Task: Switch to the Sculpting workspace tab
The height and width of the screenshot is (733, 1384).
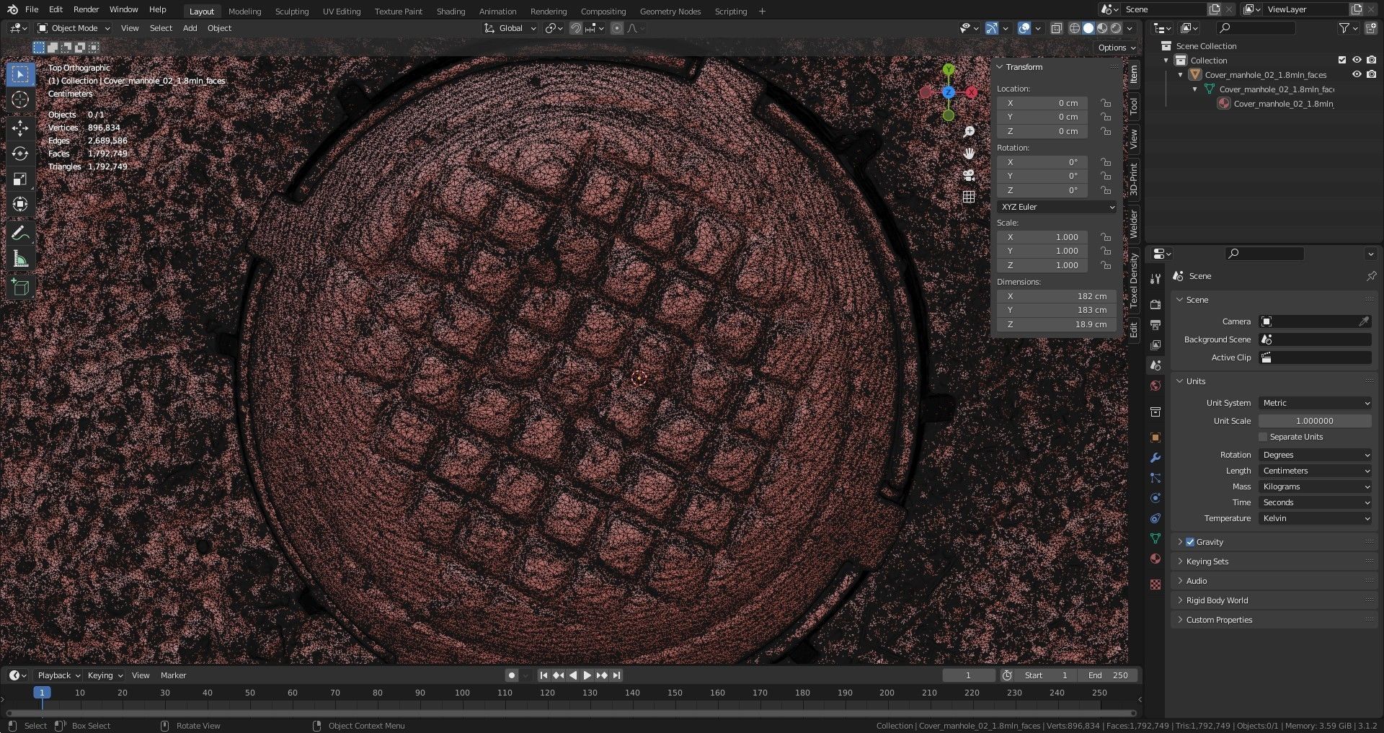Action: pos(292,12)
